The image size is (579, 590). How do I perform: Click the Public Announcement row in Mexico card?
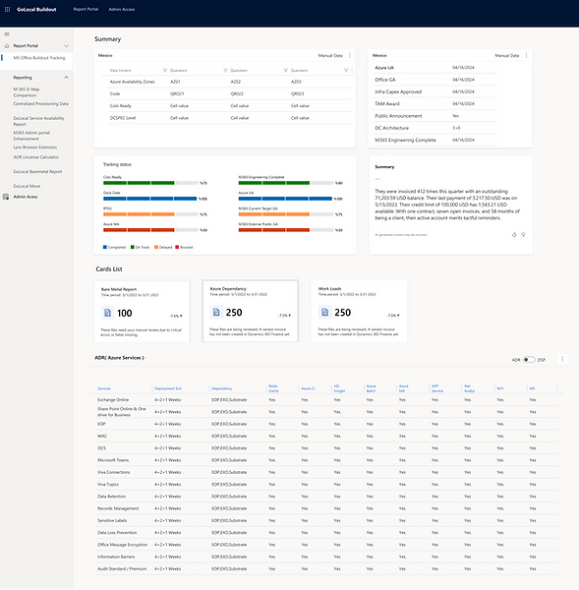[x=434, y=116]
